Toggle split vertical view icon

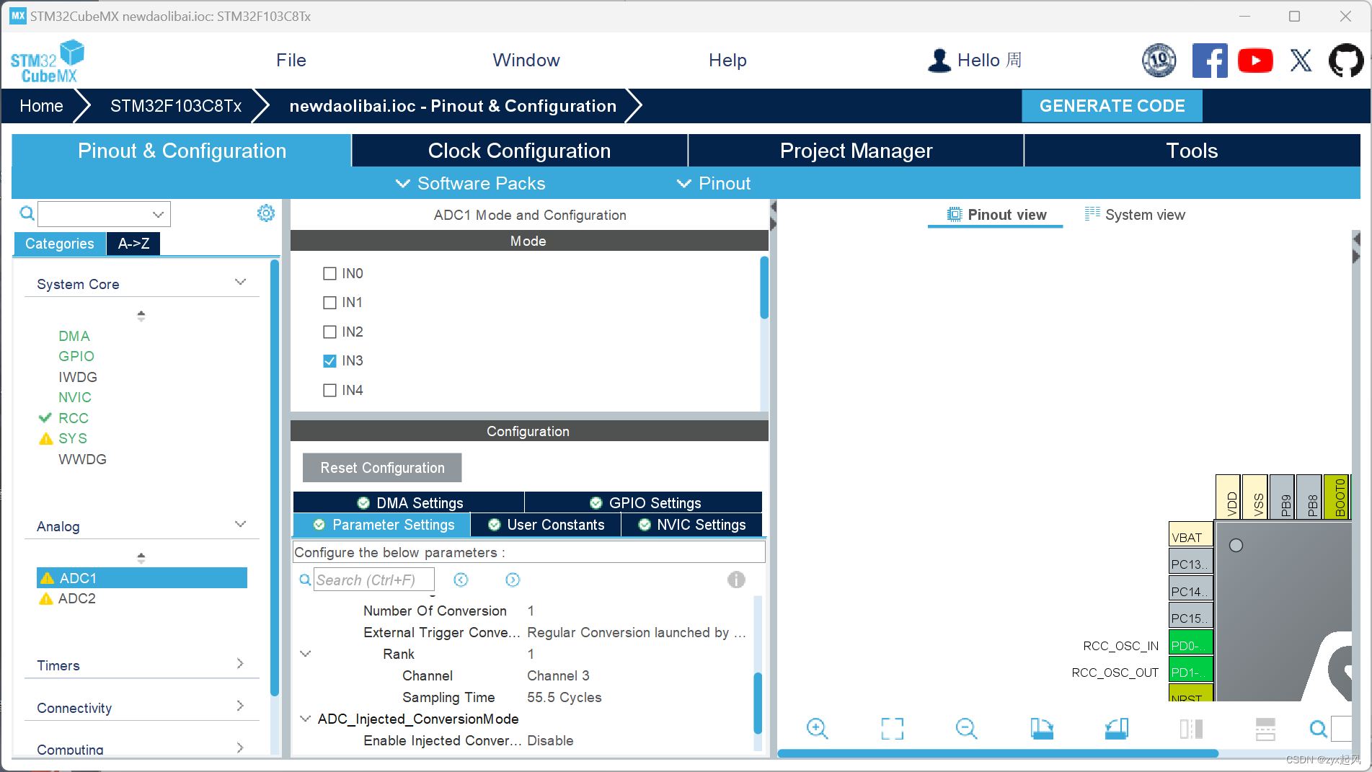coord(1191,729)
